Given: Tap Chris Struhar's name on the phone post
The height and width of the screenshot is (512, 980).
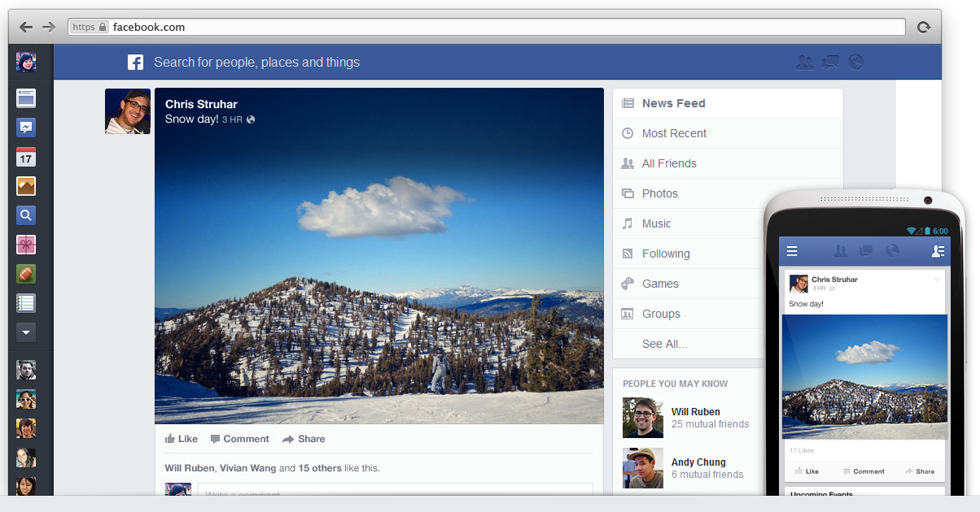Looking at the screenshot, I should tap(834, 280).
